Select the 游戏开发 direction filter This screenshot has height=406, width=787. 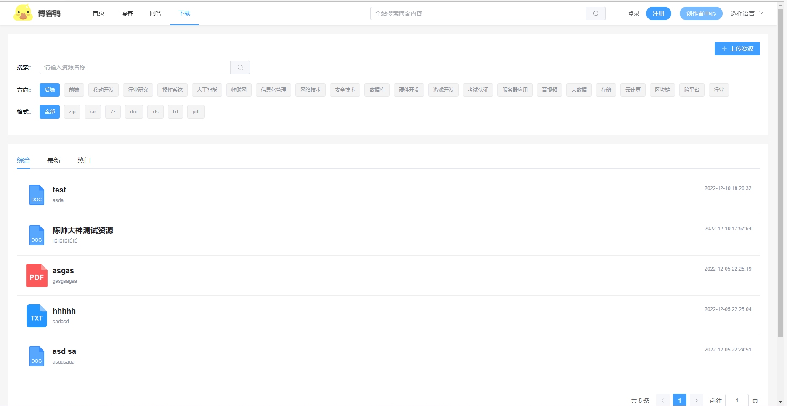point(444,90)
